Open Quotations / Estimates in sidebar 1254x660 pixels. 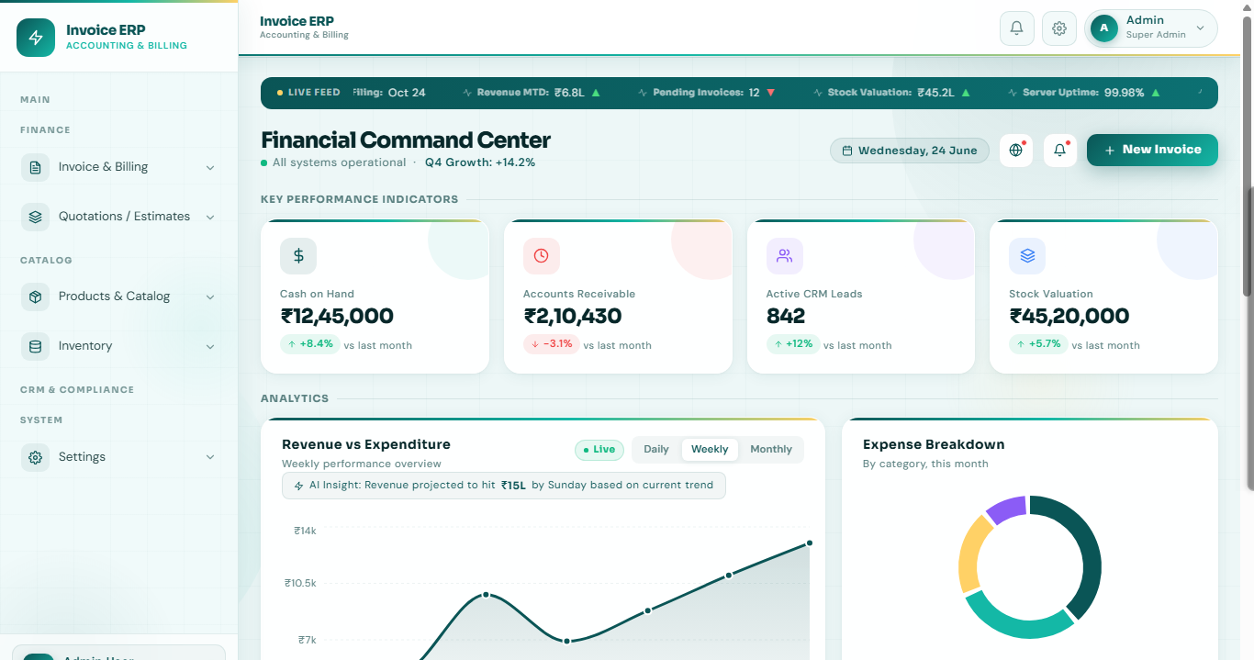tap(118, 217)
